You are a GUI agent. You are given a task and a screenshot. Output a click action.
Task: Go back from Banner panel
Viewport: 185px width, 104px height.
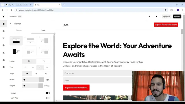[x=11, y=24]
